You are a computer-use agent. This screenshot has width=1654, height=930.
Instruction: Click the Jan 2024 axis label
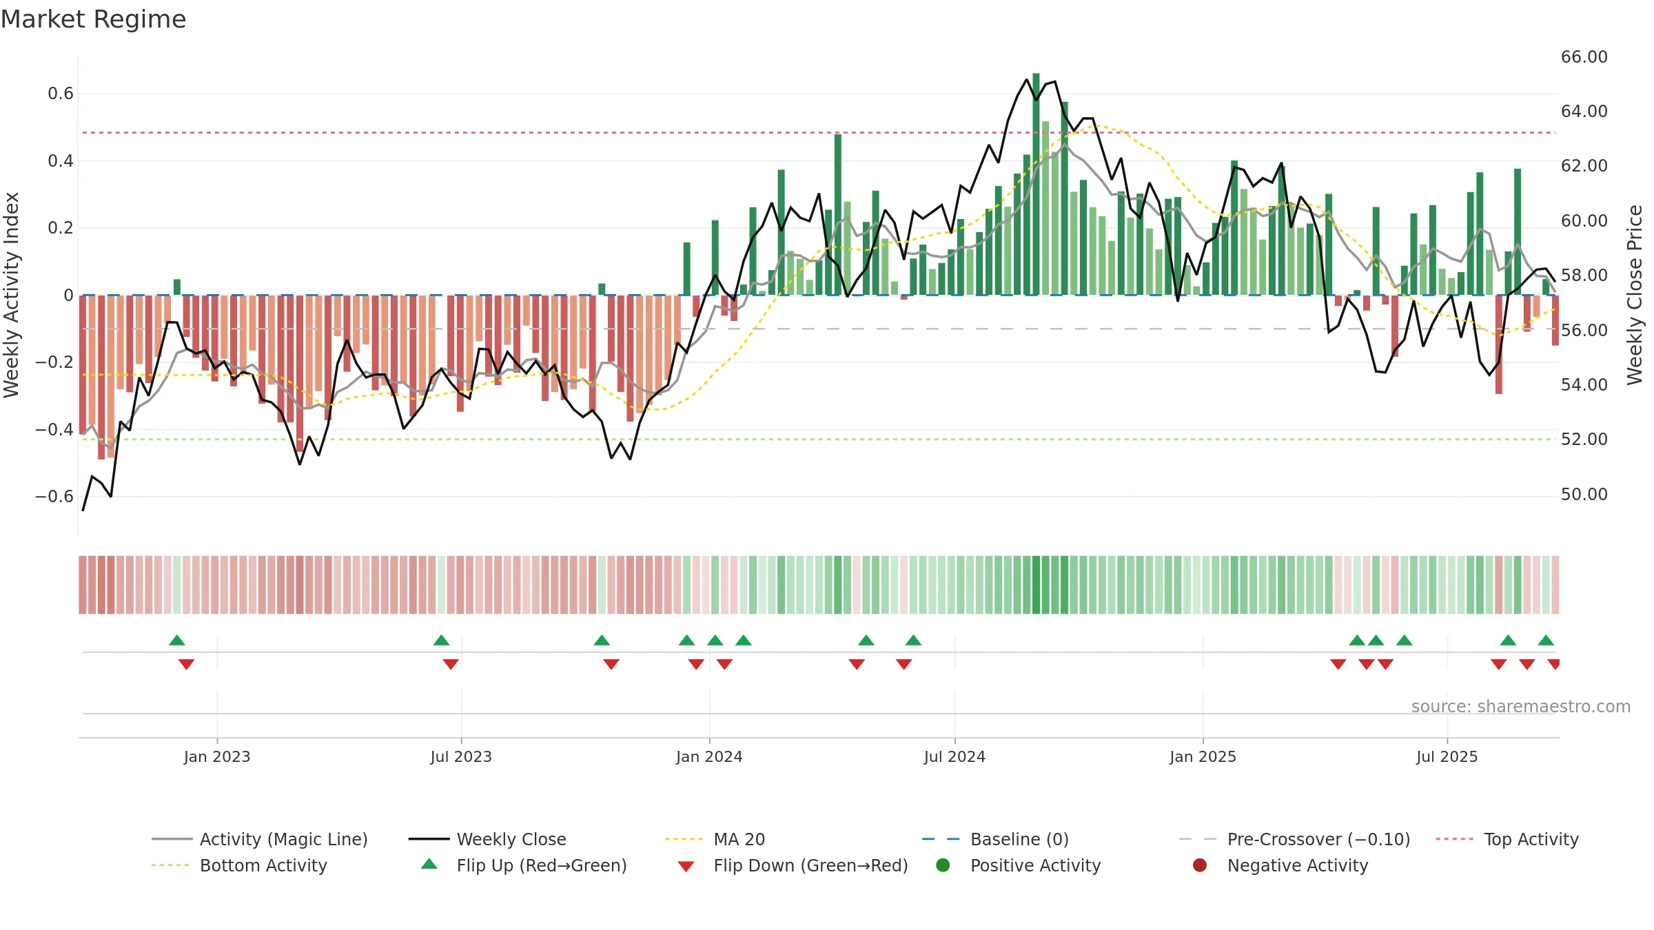tap(709, 756)
